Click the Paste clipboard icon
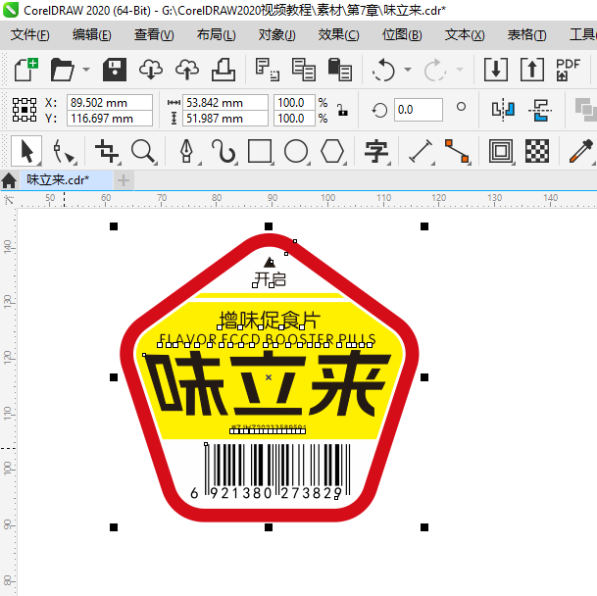Image resolution: width=597 pixels, height=596 pixels. coord(339,70)
